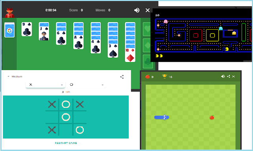Select the 6 of clubs card
253x151 pixels.
point(61,38)
